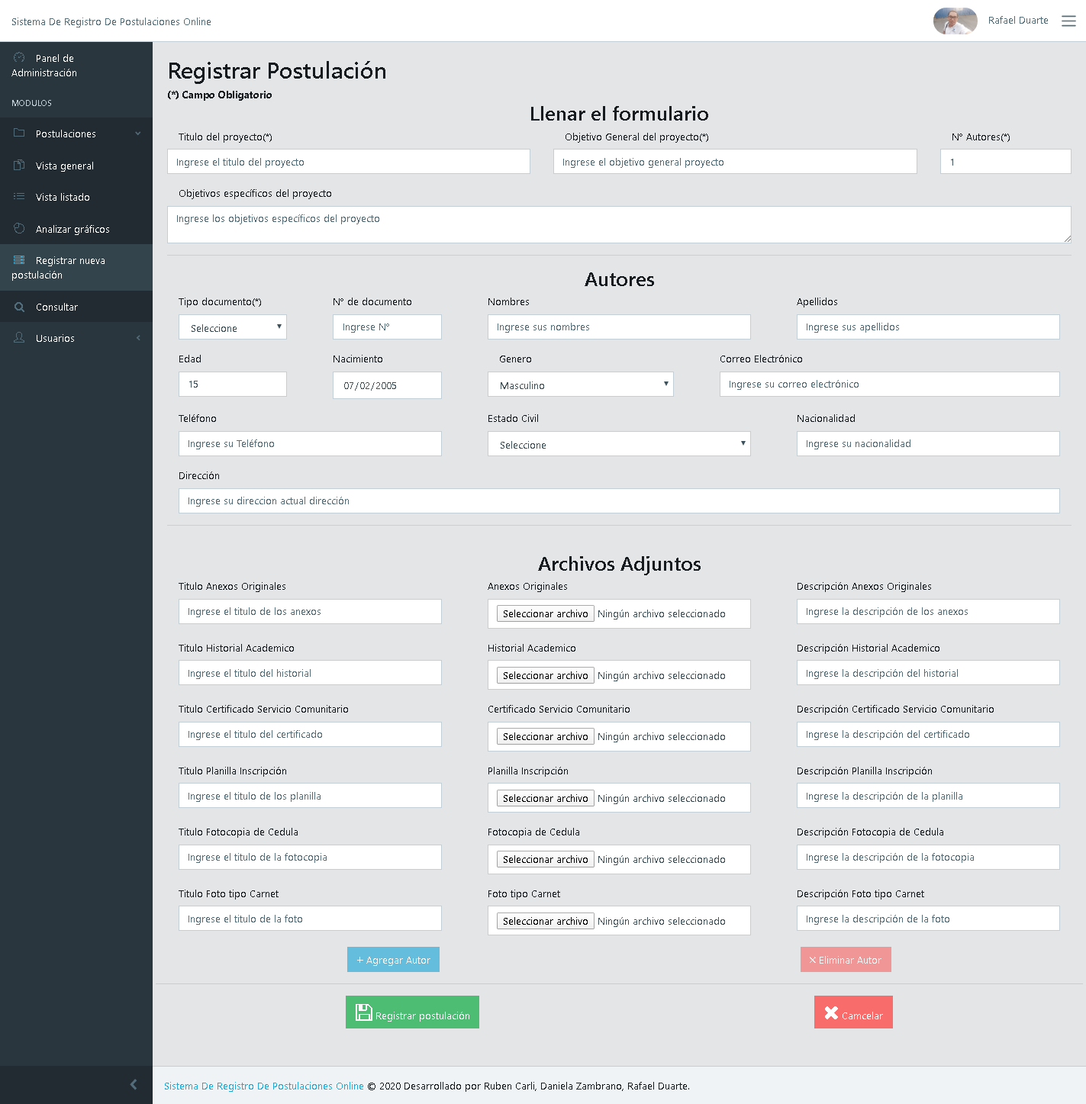Collapse sidebar using bottom chevron arrow
The height and width of the screenshot is (1104, 1086).
(x=134, y=1084)
